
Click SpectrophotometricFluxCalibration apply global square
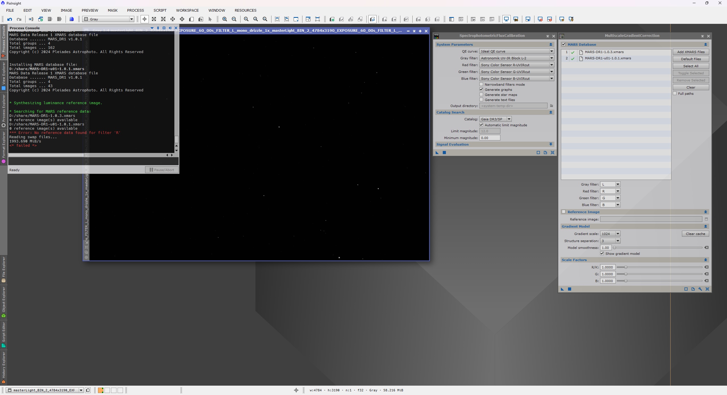click(444, 153)
